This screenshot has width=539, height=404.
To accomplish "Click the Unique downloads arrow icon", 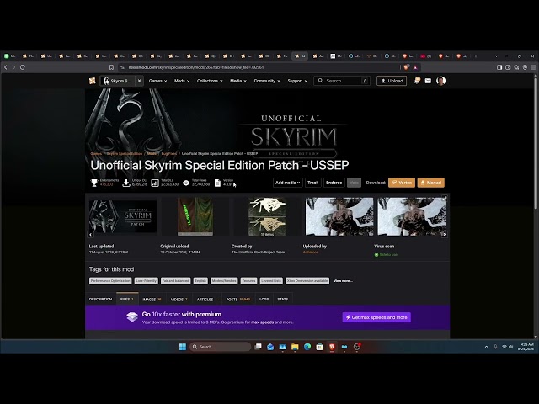I will click(x=126, y=183).
